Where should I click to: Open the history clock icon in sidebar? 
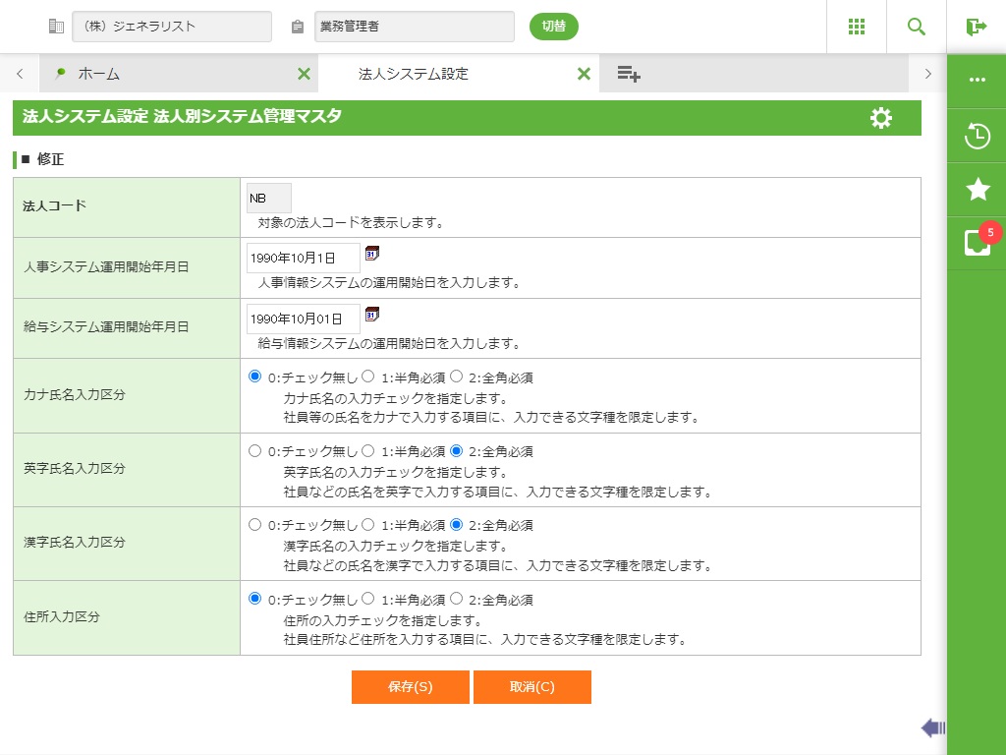pyautogui.click(x=977, y=136)
